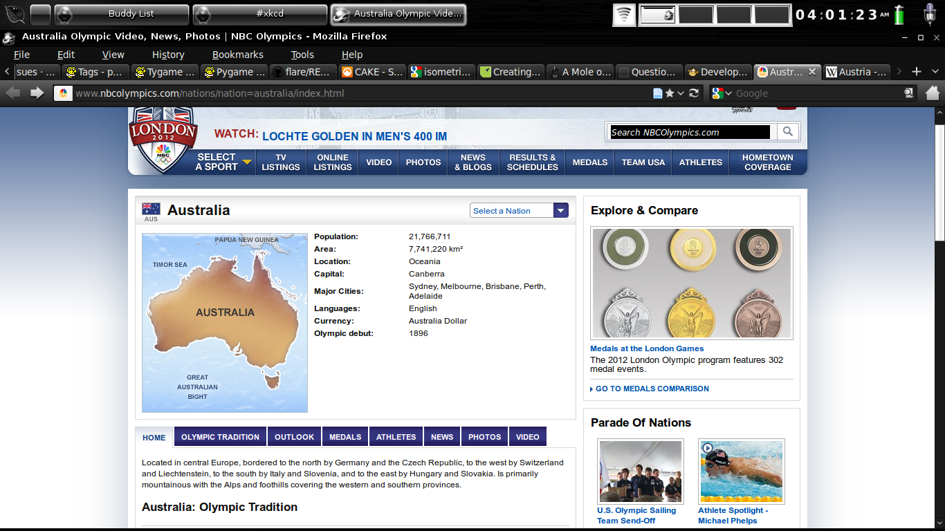Screen dimensions: 945x531
Task: Open the History menu
Action: pos(168,55)
